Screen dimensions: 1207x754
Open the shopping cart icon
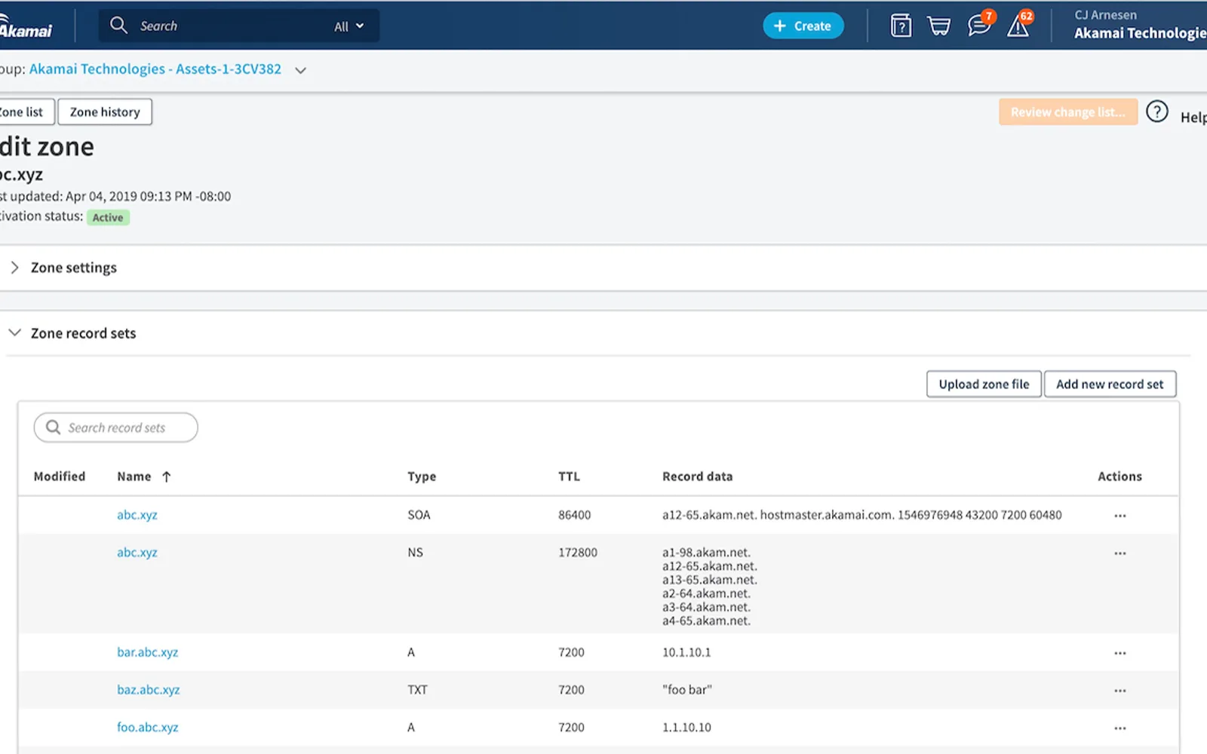[939, 26]
